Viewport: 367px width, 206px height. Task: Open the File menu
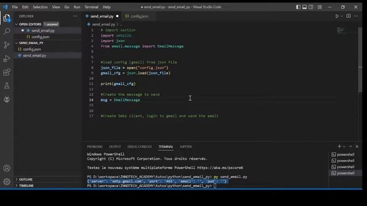pos(15,7)
